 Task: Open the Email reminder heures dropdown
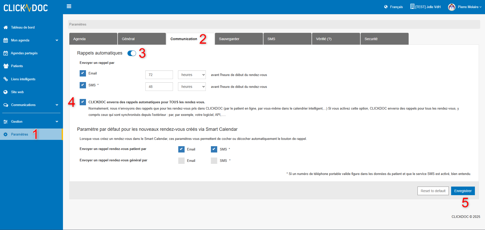(x=192, y=75)
